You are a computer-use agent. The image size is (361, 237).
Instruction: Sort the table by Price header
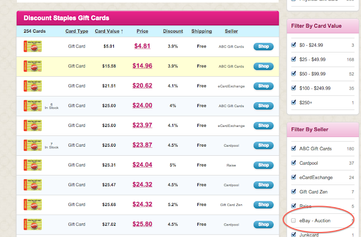[x=142, y=31]
